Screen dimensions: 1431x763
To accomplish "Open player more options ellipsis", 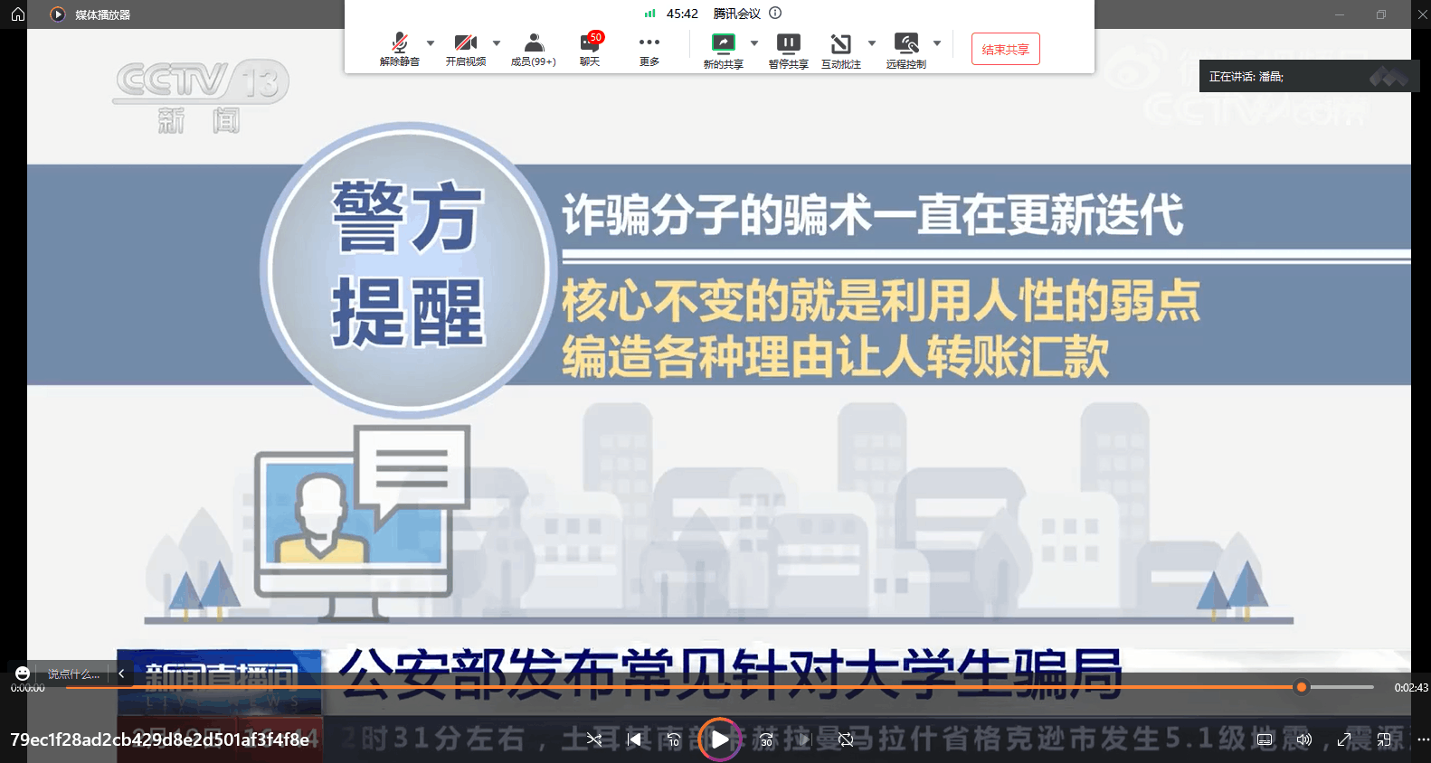I will point(1423,739).
